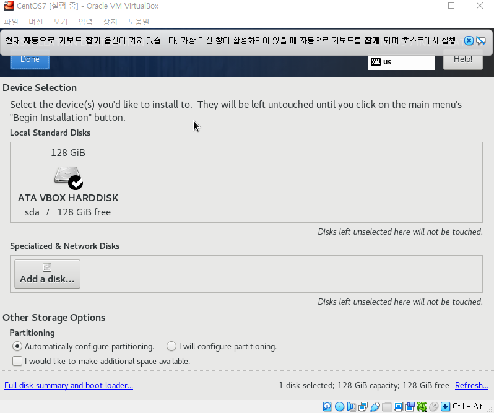Maximize the VirtualBox window
494x413 pixels.
click(451, 6)
